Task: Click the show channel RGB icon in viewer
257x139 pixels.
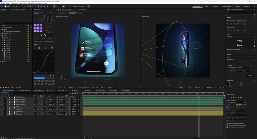Action: [x=92, y=87]
